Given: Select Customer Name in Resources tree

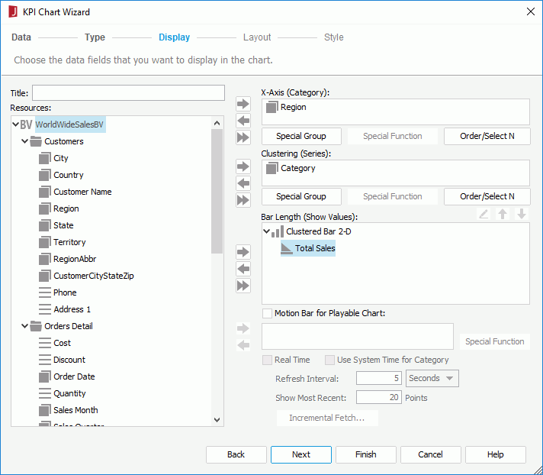Looking at the screenshot, I should 82,192.
